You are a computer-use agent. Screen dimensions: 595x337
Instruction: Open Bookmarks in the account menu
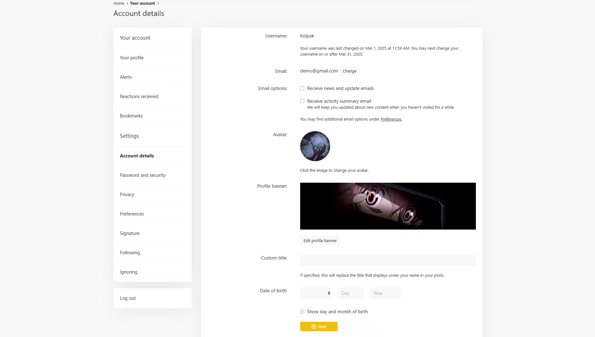131,116
